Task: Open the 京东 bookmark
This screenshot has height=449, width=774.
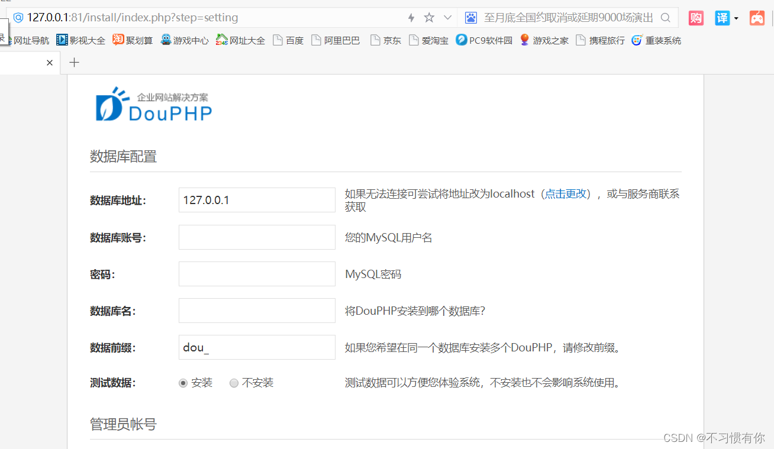Action: pos(391,40)
